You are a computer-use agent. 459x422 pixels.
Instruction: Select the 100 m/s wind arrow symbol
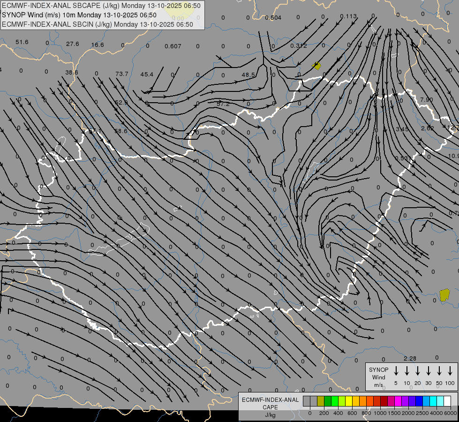450,371
